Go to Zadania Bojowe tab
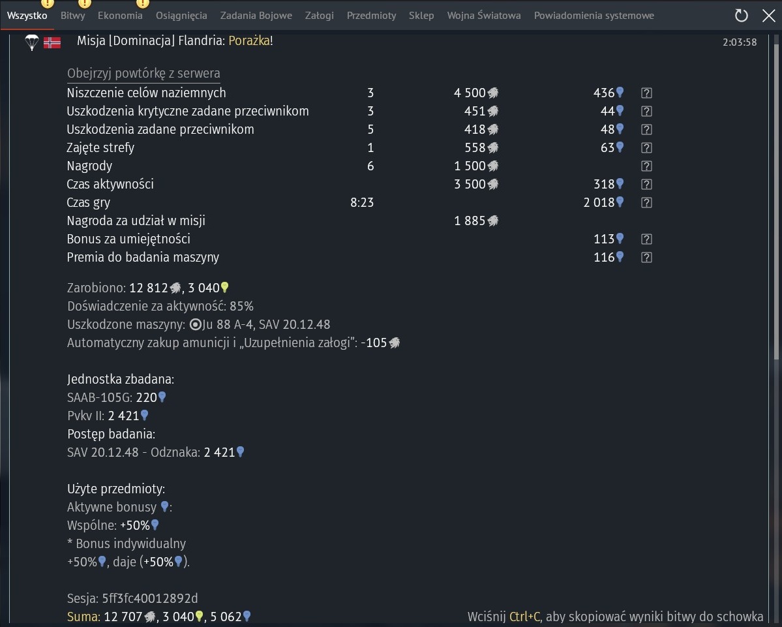This screenshot has height=627, width=782. click(256, 16)
